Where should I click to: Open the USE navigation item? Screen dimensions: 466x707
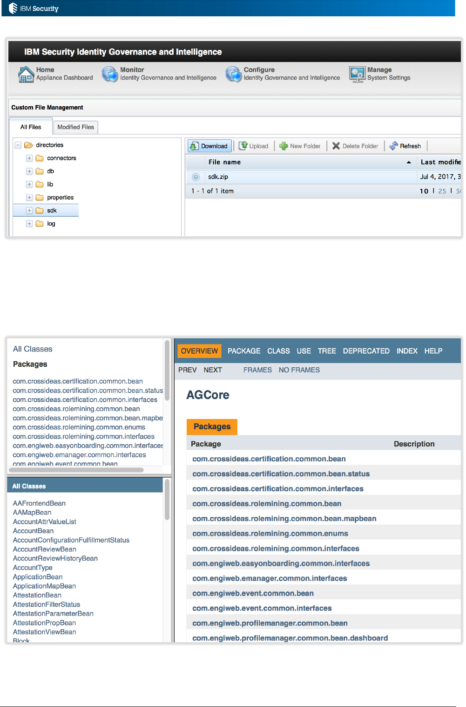304,351
